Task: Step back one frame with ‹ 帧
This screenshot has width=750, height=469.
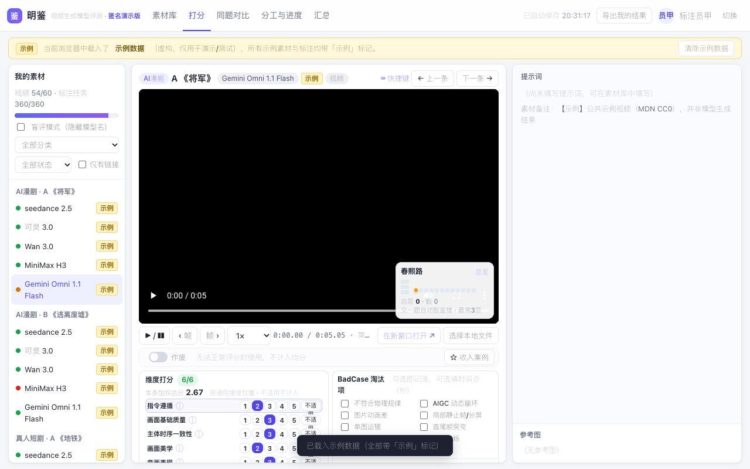Action: click(x=185, y=336)
